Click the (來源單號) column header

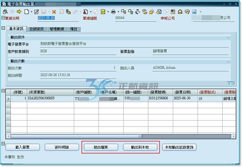click(51, 92)
